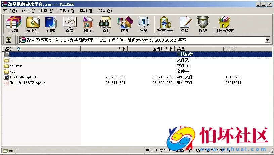Click 自解压格式 (SFX) toolbar icon
The image size is (274, 155).
(224, 24)
